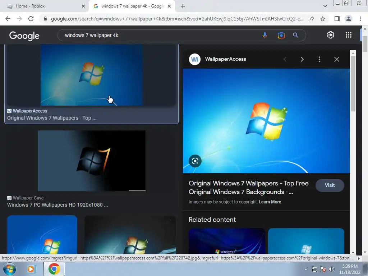Open Chrome three-dot menu
Image resolution: width=368 pixels, height=276 pixels.
coord(360,19)
